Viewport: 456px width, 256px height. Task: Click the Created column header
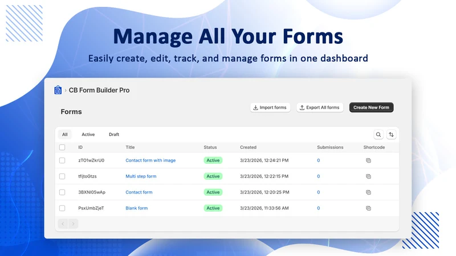tap(248, 147)
